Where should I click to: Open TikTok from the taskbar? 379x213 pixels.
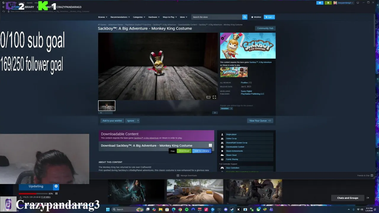pos(206,209)
